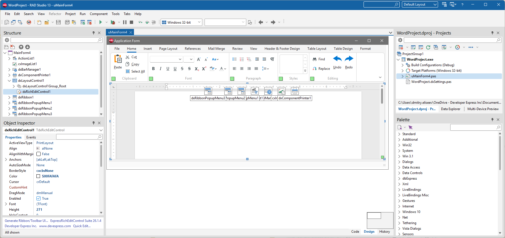The height and width of the screenshot is (238, 505).
Task: Click the forward navigation arrow in toolbar
Action: [x=273, y=22]
